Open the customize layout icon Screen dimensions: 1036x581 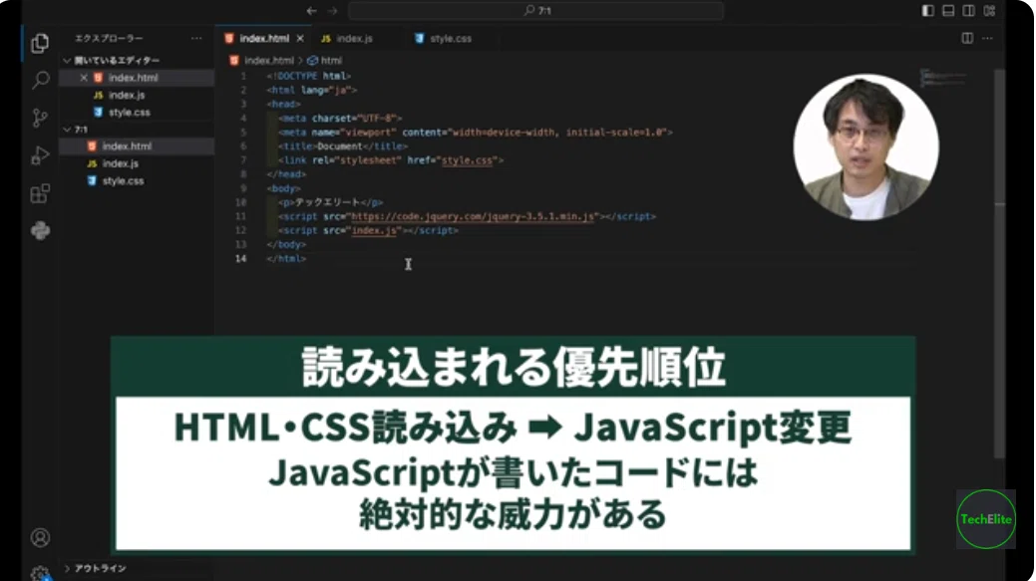point(989,11)
